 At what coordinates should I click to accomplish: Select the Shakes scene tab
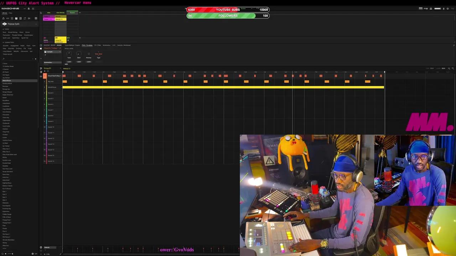click(x=72, y=12)
